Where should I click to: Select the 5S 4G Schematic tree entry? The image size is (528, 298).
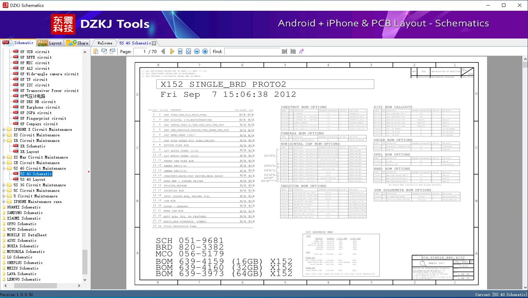pyautogui.click(x=36, y=174)
